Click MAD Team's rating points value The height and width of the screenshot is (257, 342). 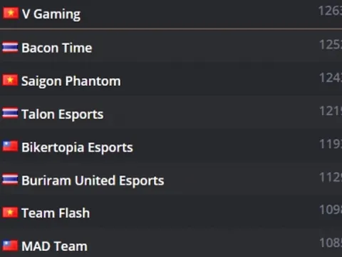point(331,243)
